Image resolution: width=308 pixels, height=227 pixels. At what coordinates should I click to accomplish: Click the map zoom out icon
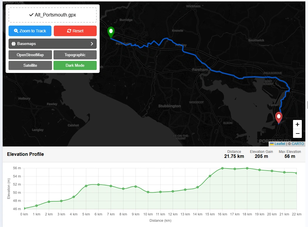297,133
